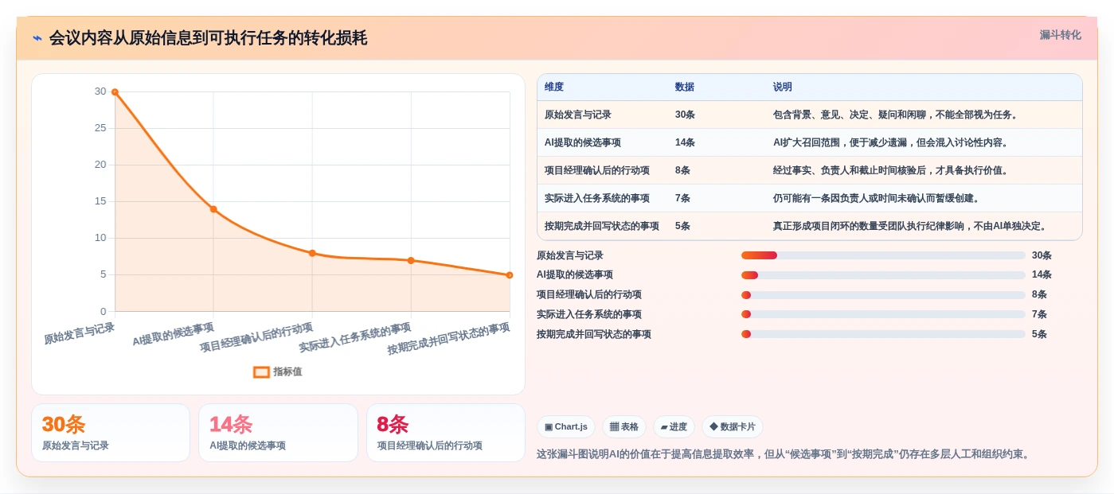Click the footnote beginning 这张漏斗图说明
Image resolution: width=1114 pixels, height=494 pixels.
[x=784, y=454]
